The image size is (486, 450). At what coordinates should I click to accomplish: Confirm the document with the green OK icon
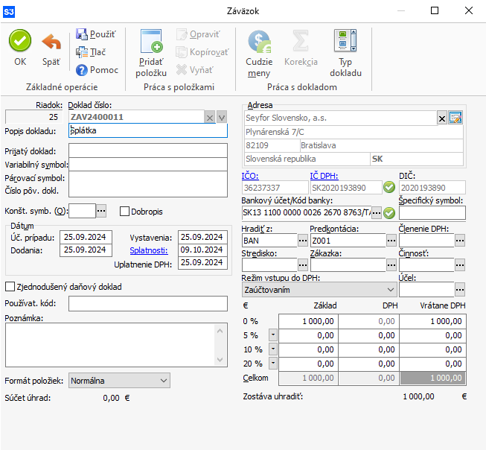tap(20, 41)
